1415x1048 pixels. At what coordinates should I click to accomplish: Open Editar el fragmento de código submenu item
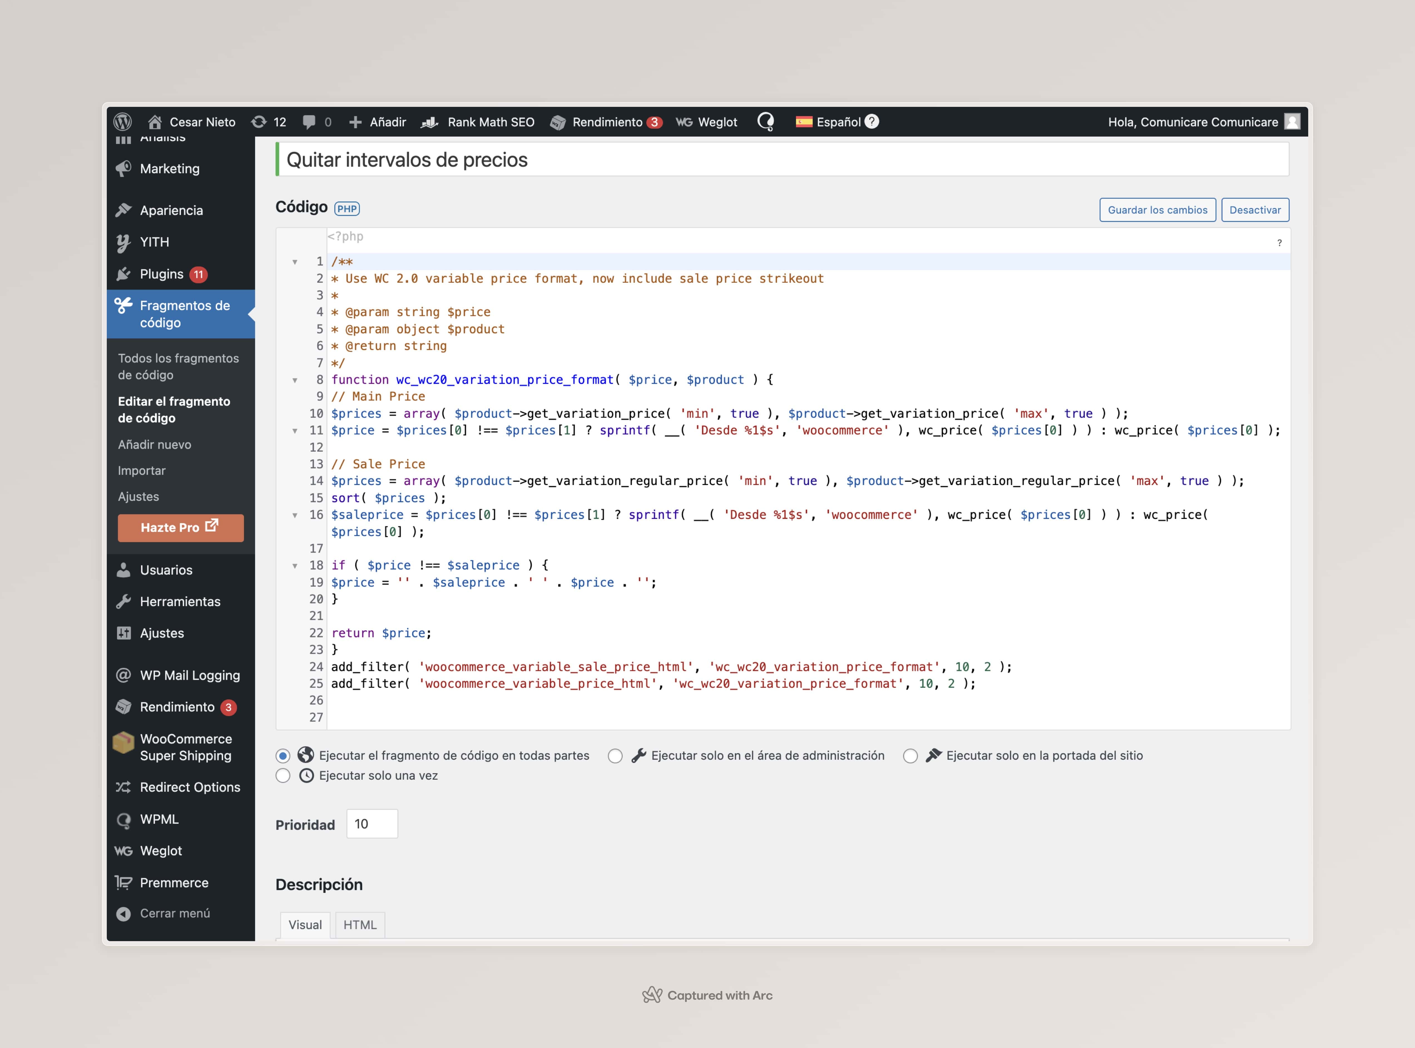tap(174, 410)
